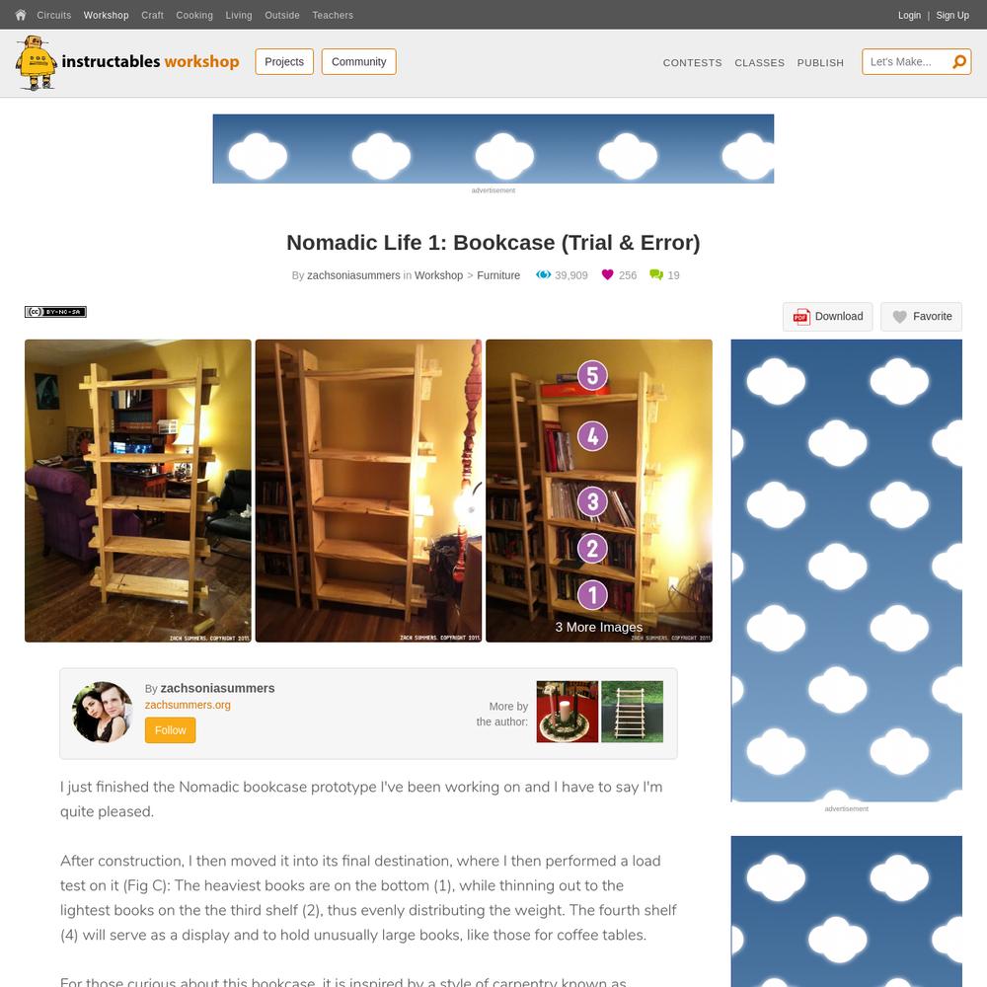Viewport: 987px width, 987px height.
Task: Click the views eye icon
Action: [x=543, y=274]
